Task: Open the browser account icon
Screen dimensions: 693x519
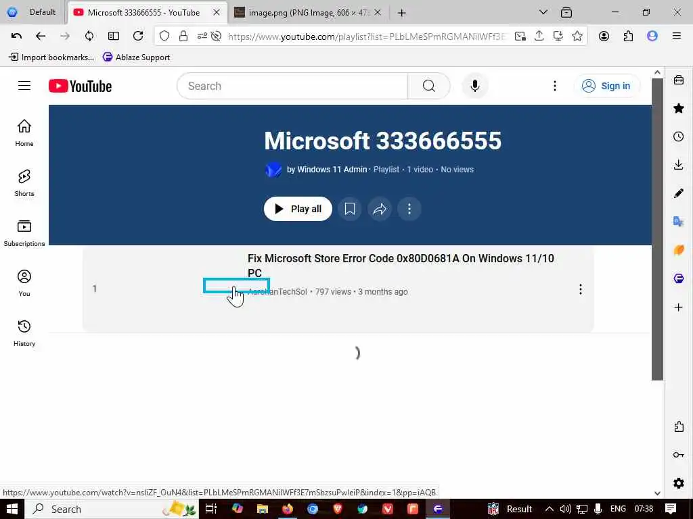Action: click(x=604, y=36)
